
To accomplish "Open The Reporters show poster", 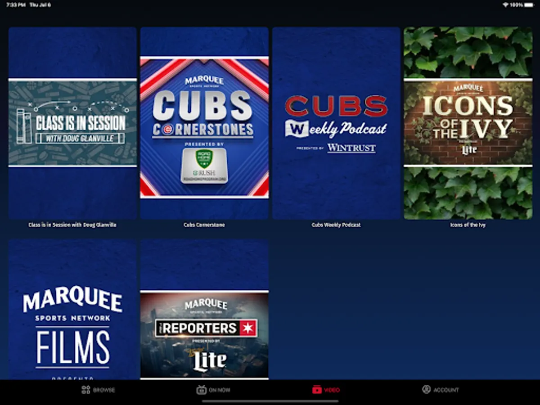I will [204, 310].
